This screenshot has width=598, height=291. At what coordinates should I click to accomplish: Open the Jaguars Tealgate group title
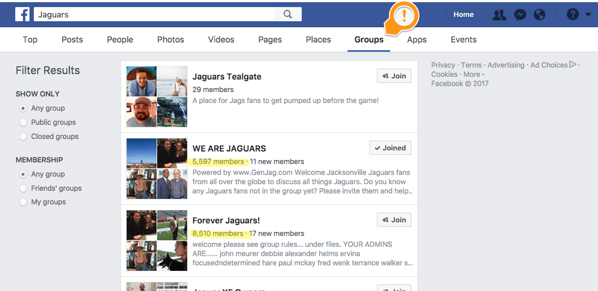coord(227,76)
